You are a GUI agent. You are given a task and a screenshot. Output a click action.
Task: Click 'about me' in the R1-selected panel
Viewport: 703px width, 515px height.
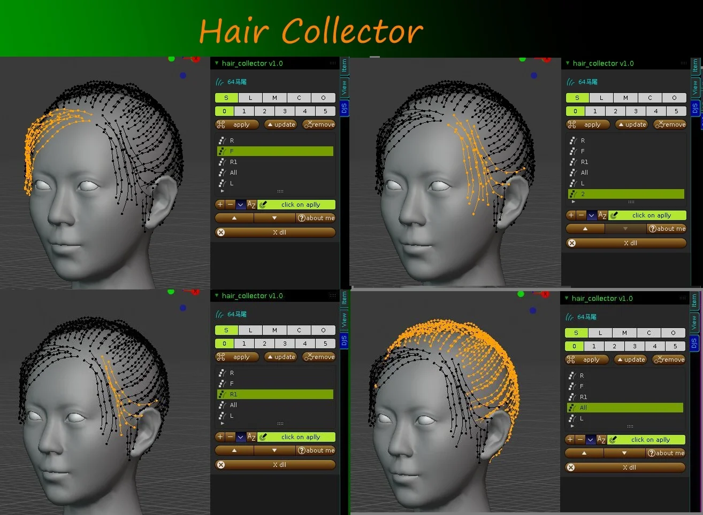(x=316, y=450)
